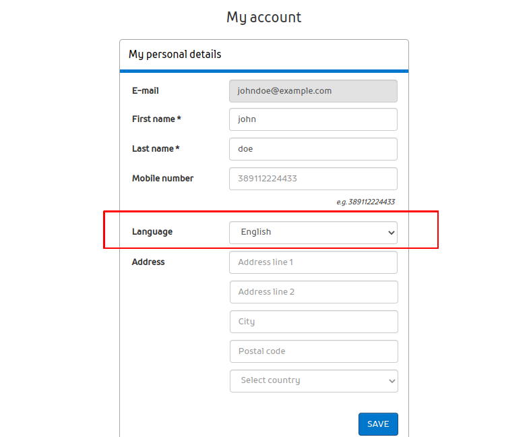Click the My personal details header
The image size is (531, 437).
pyautogui.click(x=175, y=54)
